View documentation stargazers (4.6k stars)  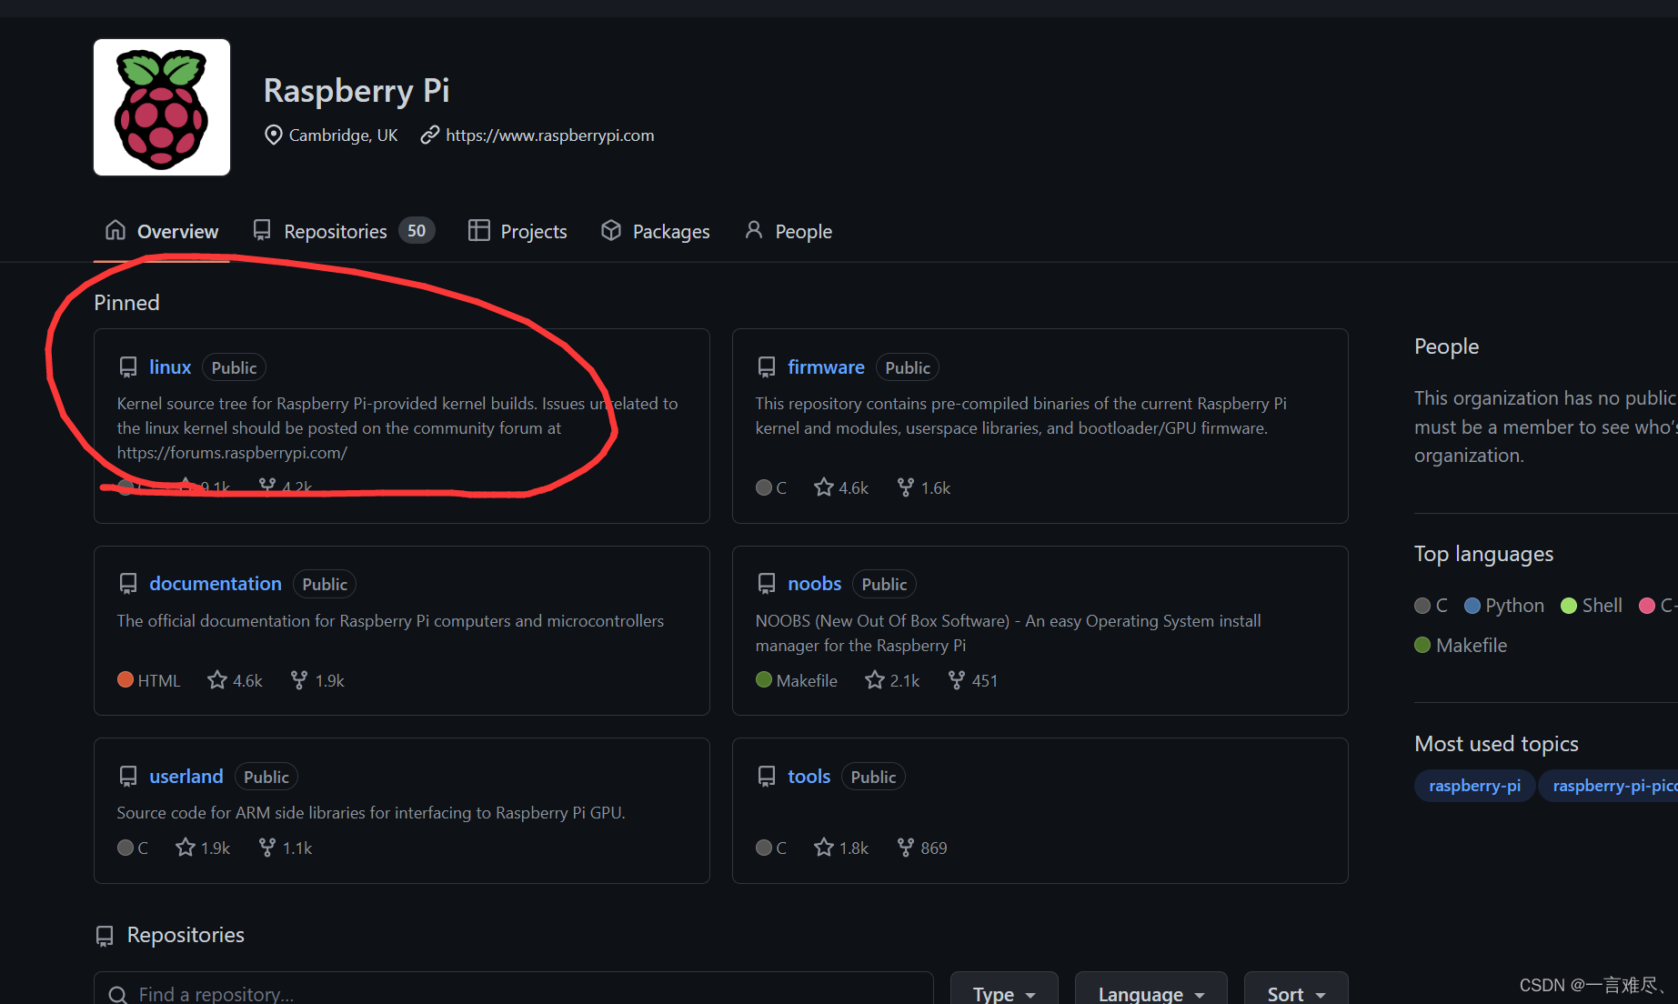(x=235, y=680)
